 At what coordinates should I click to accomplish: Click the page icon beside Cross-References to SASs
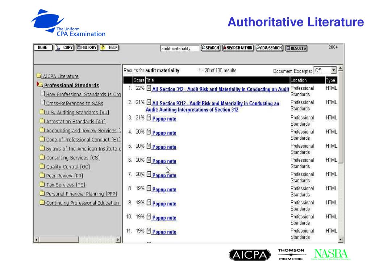click(x=43, y=102)
